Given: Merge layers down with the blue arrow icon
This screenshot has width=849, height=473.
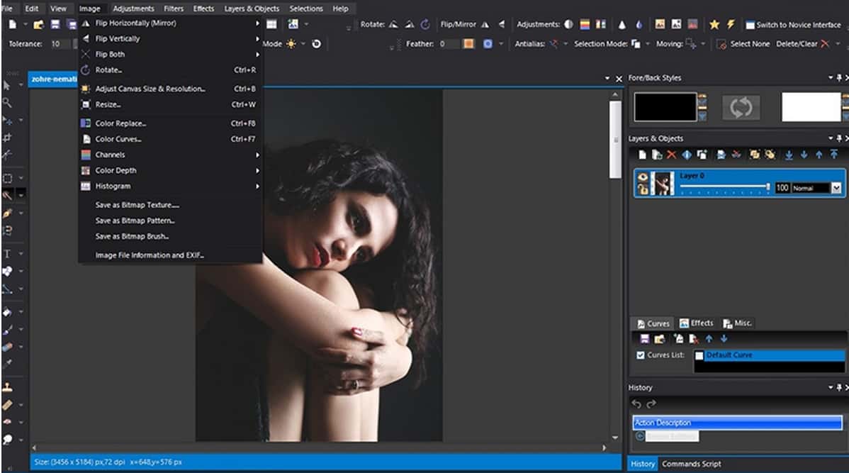Looking at the screenshot, I should [x=789, y=154].
